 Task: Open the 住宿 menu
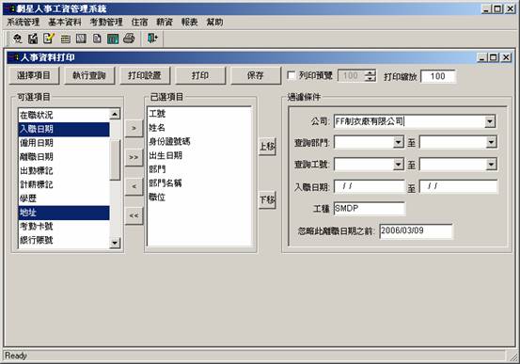pos(139,23)
